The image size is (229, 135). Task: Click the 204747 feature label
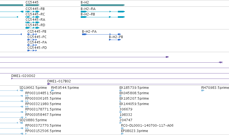[x=126, y=120]
